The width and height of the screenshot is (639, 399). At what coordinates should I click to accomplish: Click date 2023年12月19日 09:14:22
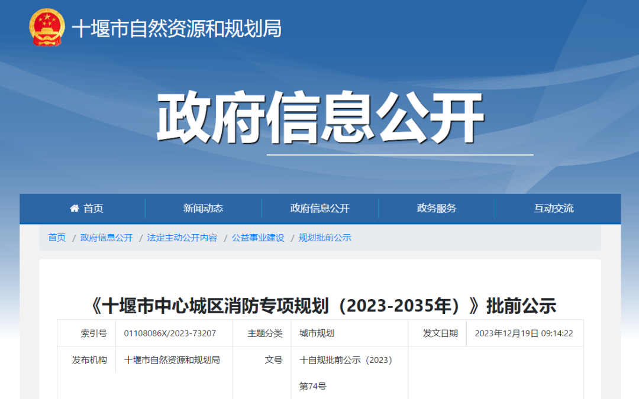(x=524, y=333)
